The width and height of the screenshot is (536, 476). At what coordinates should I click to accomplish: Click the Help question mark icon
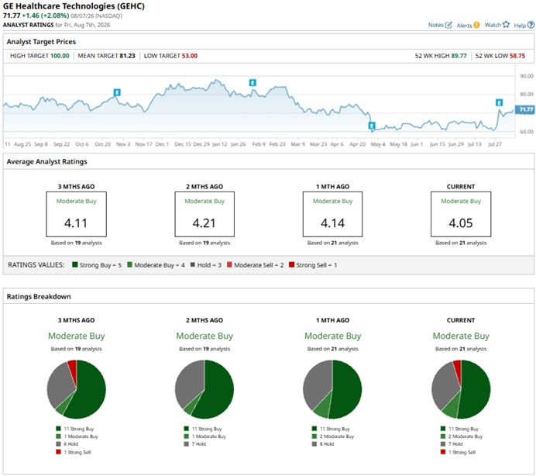531,25
